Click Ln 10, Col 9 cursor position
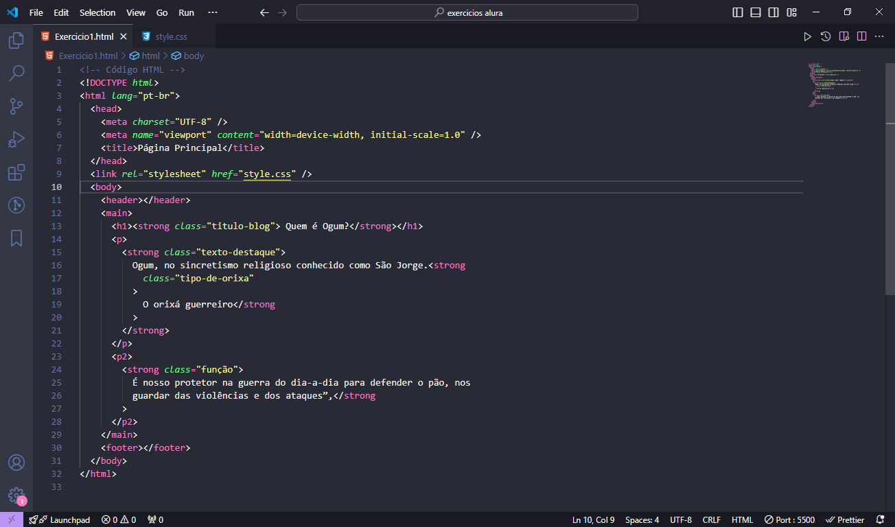 point(594,519)
